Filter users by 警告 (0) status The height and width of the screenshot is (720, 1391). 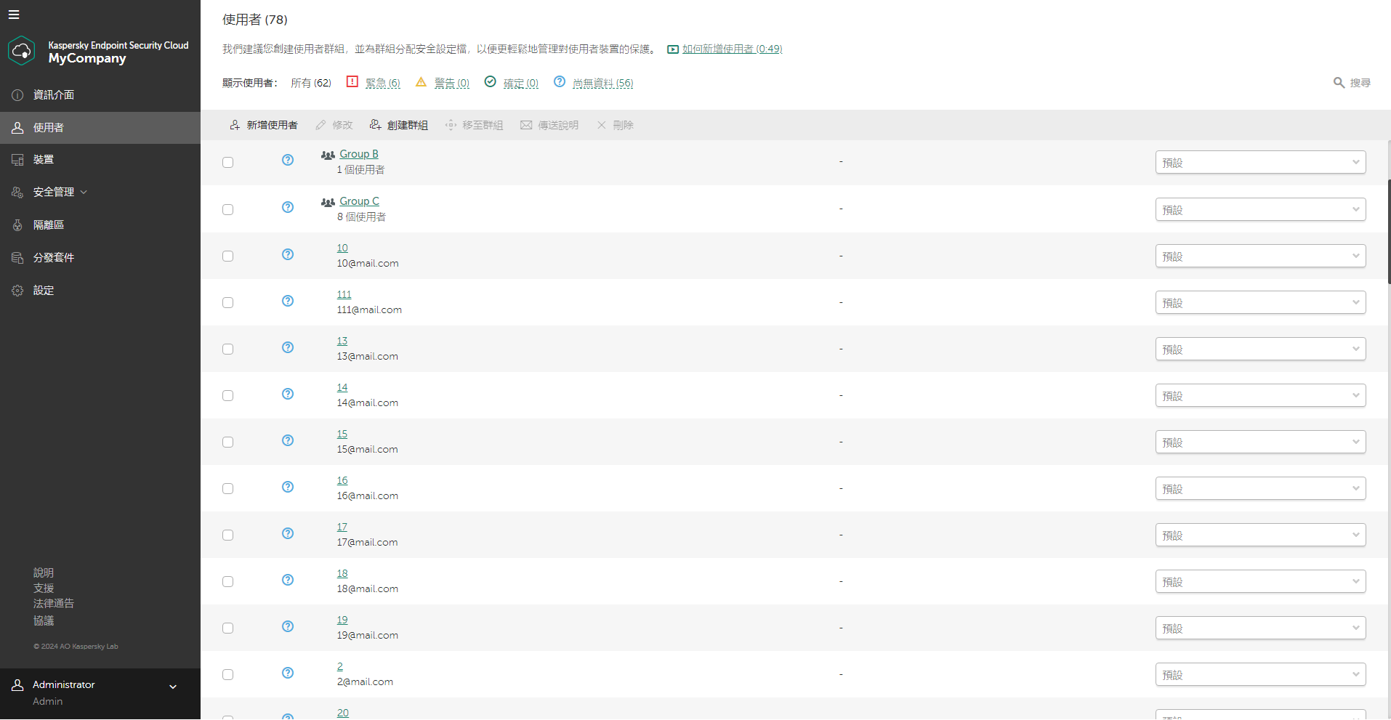pos(452,83)
